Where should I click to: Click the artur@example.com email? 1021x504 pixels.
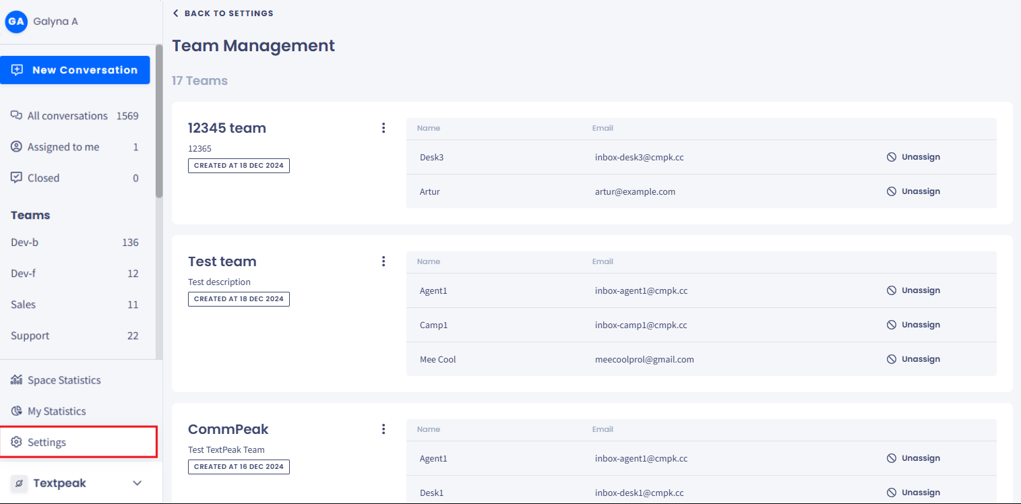[635, 191]
